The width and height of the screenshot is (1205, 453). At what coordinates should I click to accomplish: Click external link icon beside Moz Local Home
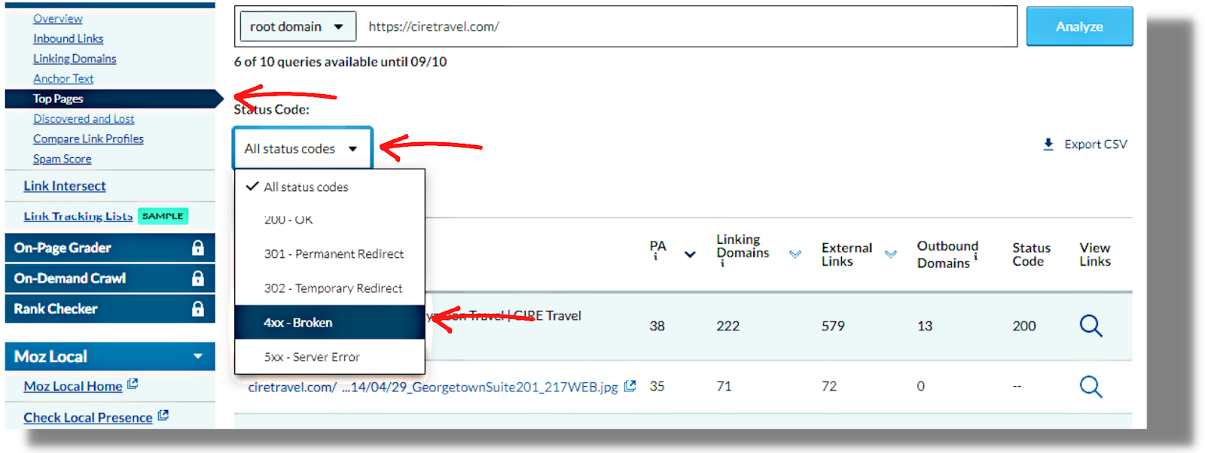133,384
